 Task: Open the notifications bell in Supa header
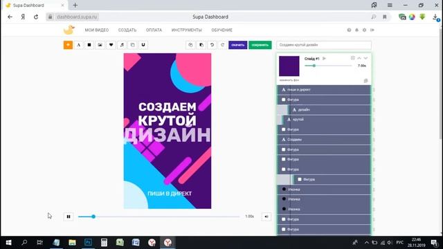[x=357, y=30]
